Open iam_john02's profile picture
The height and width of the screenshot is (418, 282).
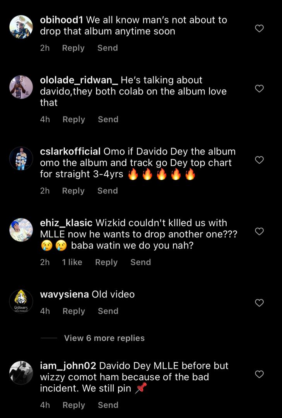[x=21, y=373]
